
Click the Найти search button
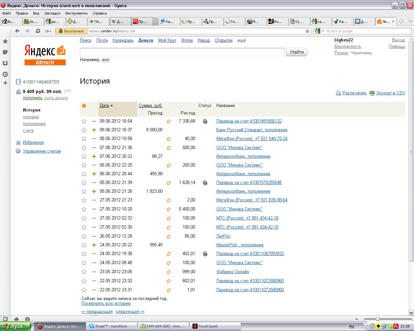click(297, 52)
